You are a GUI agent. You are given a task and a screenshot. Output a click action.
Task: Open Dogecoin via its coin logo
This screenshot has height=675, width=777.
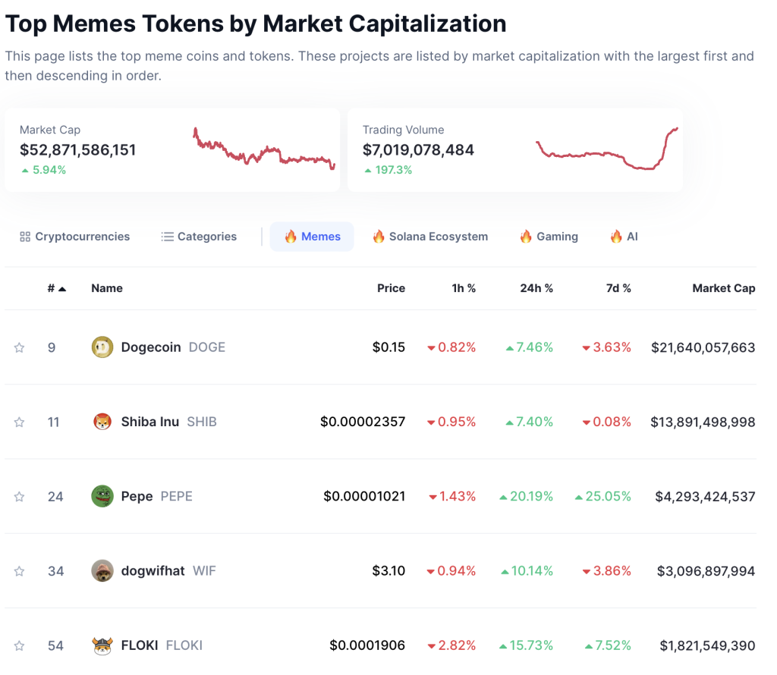click(102, 347)
